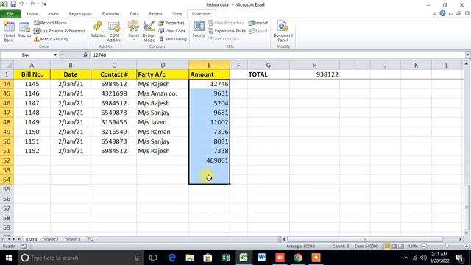
Task: Click the zoom slider
Action: 447,247
